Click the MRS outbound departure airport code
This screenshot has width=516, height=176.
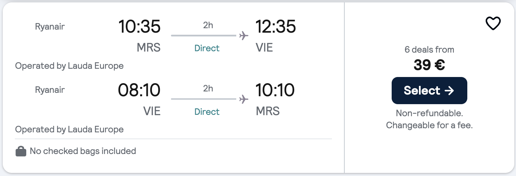point(149,47)
